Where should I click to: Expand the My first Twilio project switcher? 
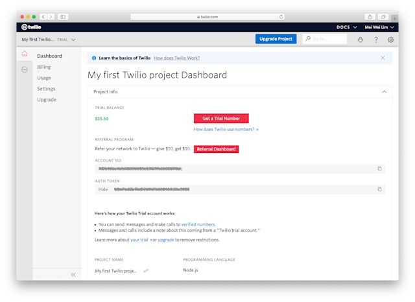pos(49,40)
